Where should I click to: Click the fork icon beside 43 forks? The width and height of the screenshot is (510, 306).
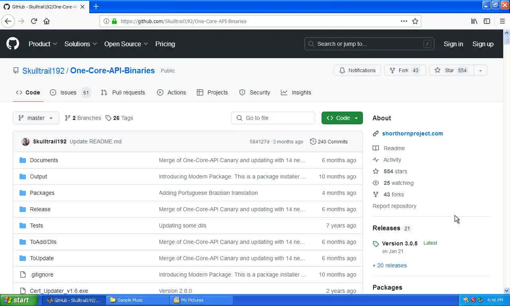tap(376, 194)
